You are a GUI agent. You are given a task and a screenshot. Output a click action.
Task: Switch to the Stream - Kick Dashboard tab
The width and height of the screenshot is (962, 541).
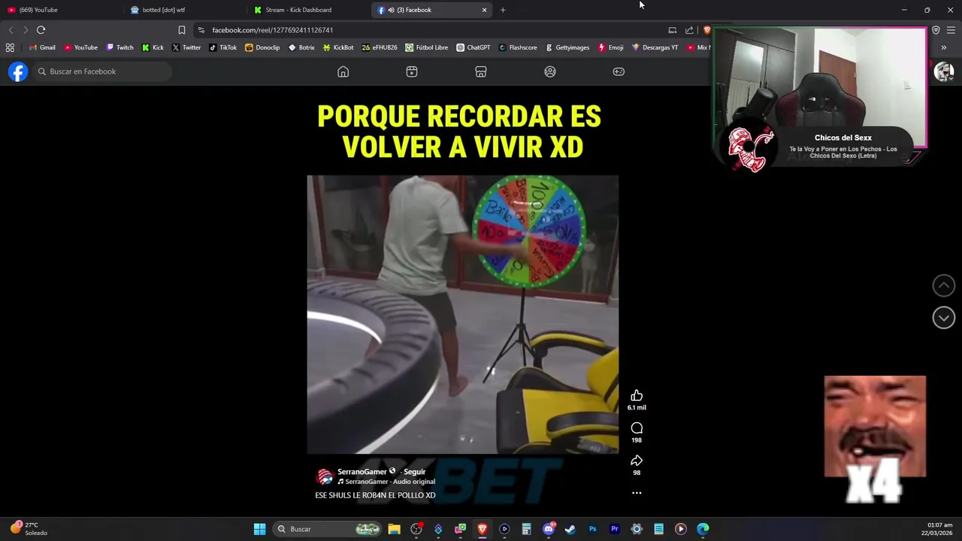coord(307,10)
